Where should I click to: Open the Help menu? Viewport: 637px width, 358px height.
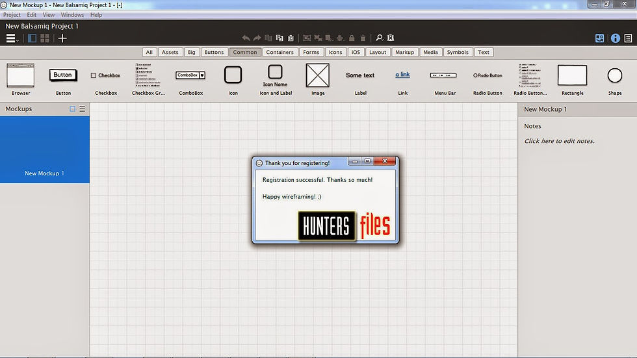(96, 15)
